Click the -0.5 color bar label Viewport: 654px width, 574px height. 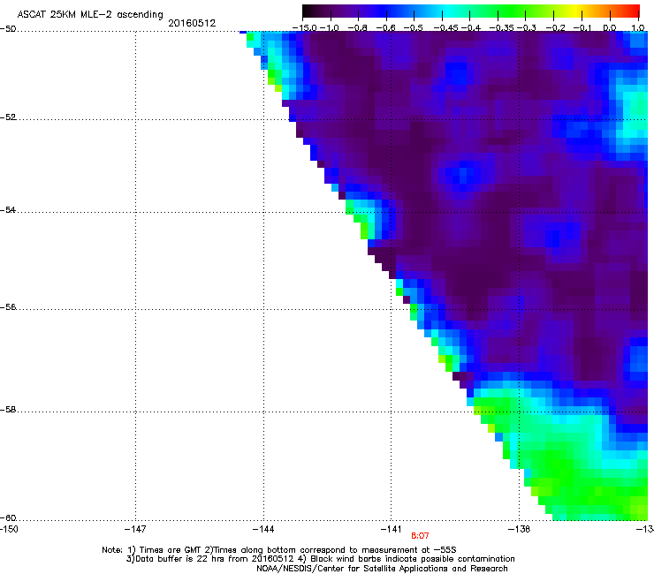414,28
